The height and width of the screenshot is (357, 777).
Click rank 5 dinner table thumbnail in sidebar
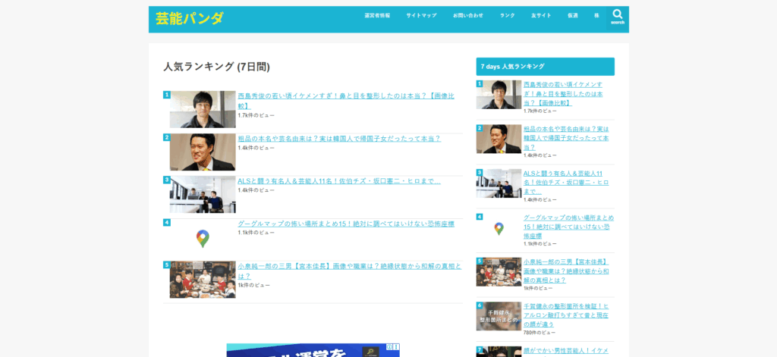pyautogui.click(x=499, y=272)
